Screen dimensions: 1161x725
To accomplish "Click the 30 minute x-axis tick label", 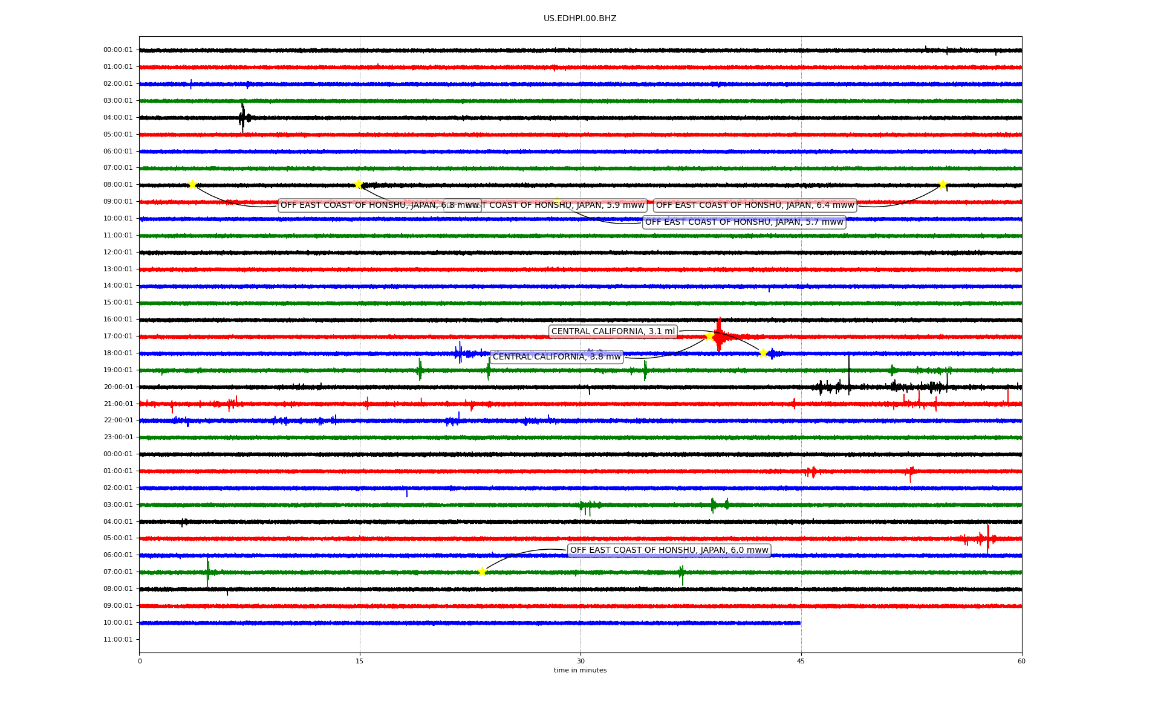I will pyautogui.click(x=580, y=661).
